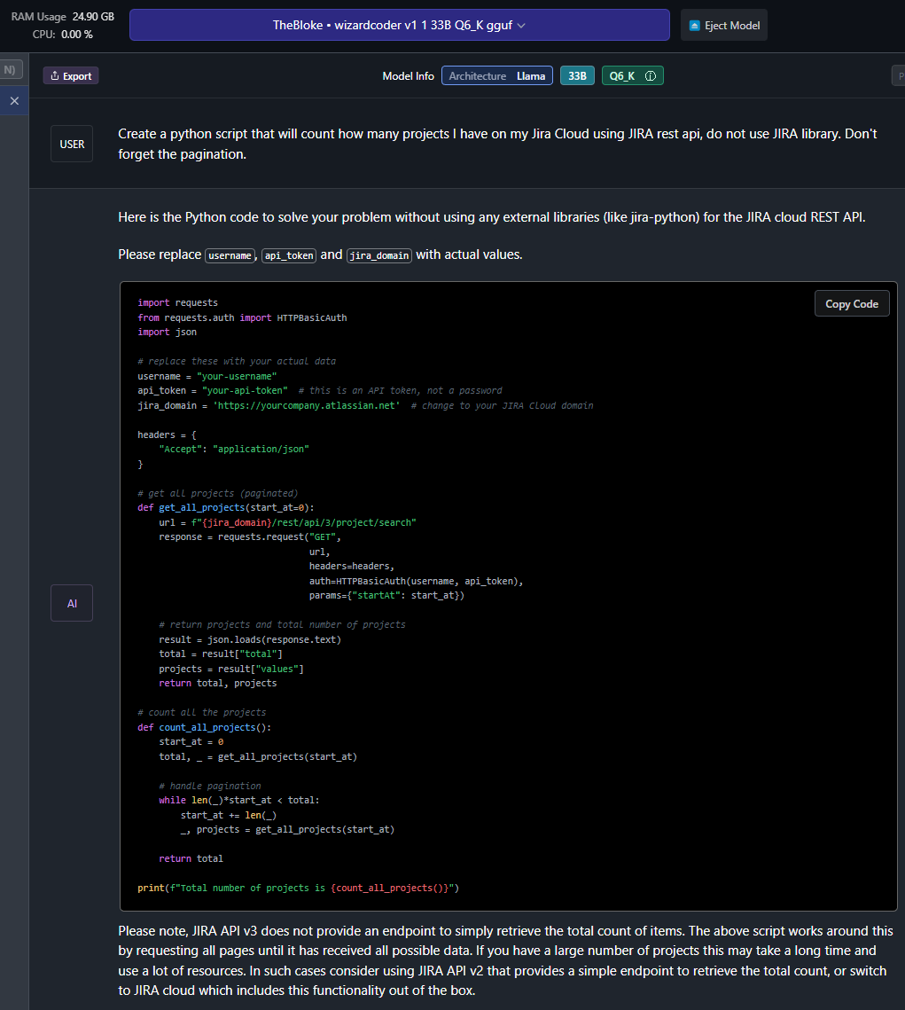Click the inline username code tag
The height and width of the screenshot is (1010, 905).
(230, 255)
